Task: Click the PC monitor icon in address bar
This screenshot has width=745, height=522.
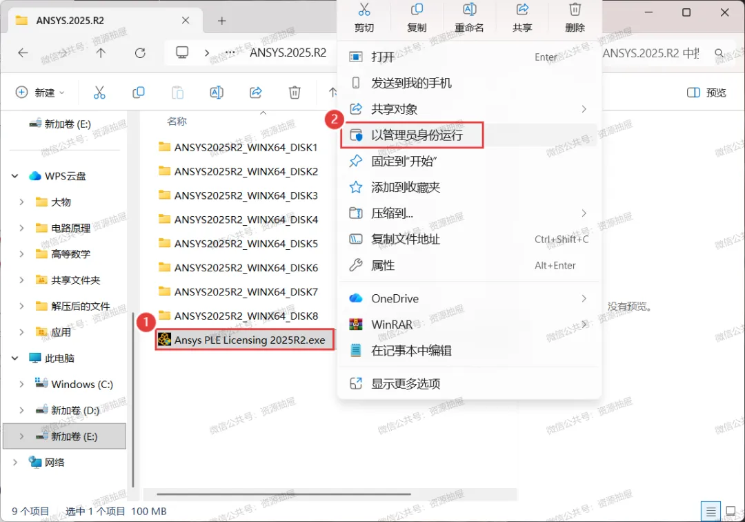Action: click(182, 52)
